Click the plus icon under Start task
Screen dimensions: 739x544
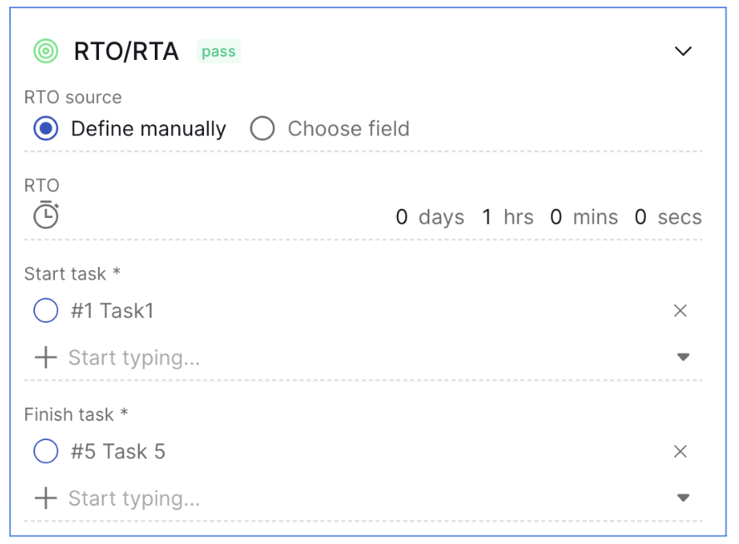click(x=46, y=358)
